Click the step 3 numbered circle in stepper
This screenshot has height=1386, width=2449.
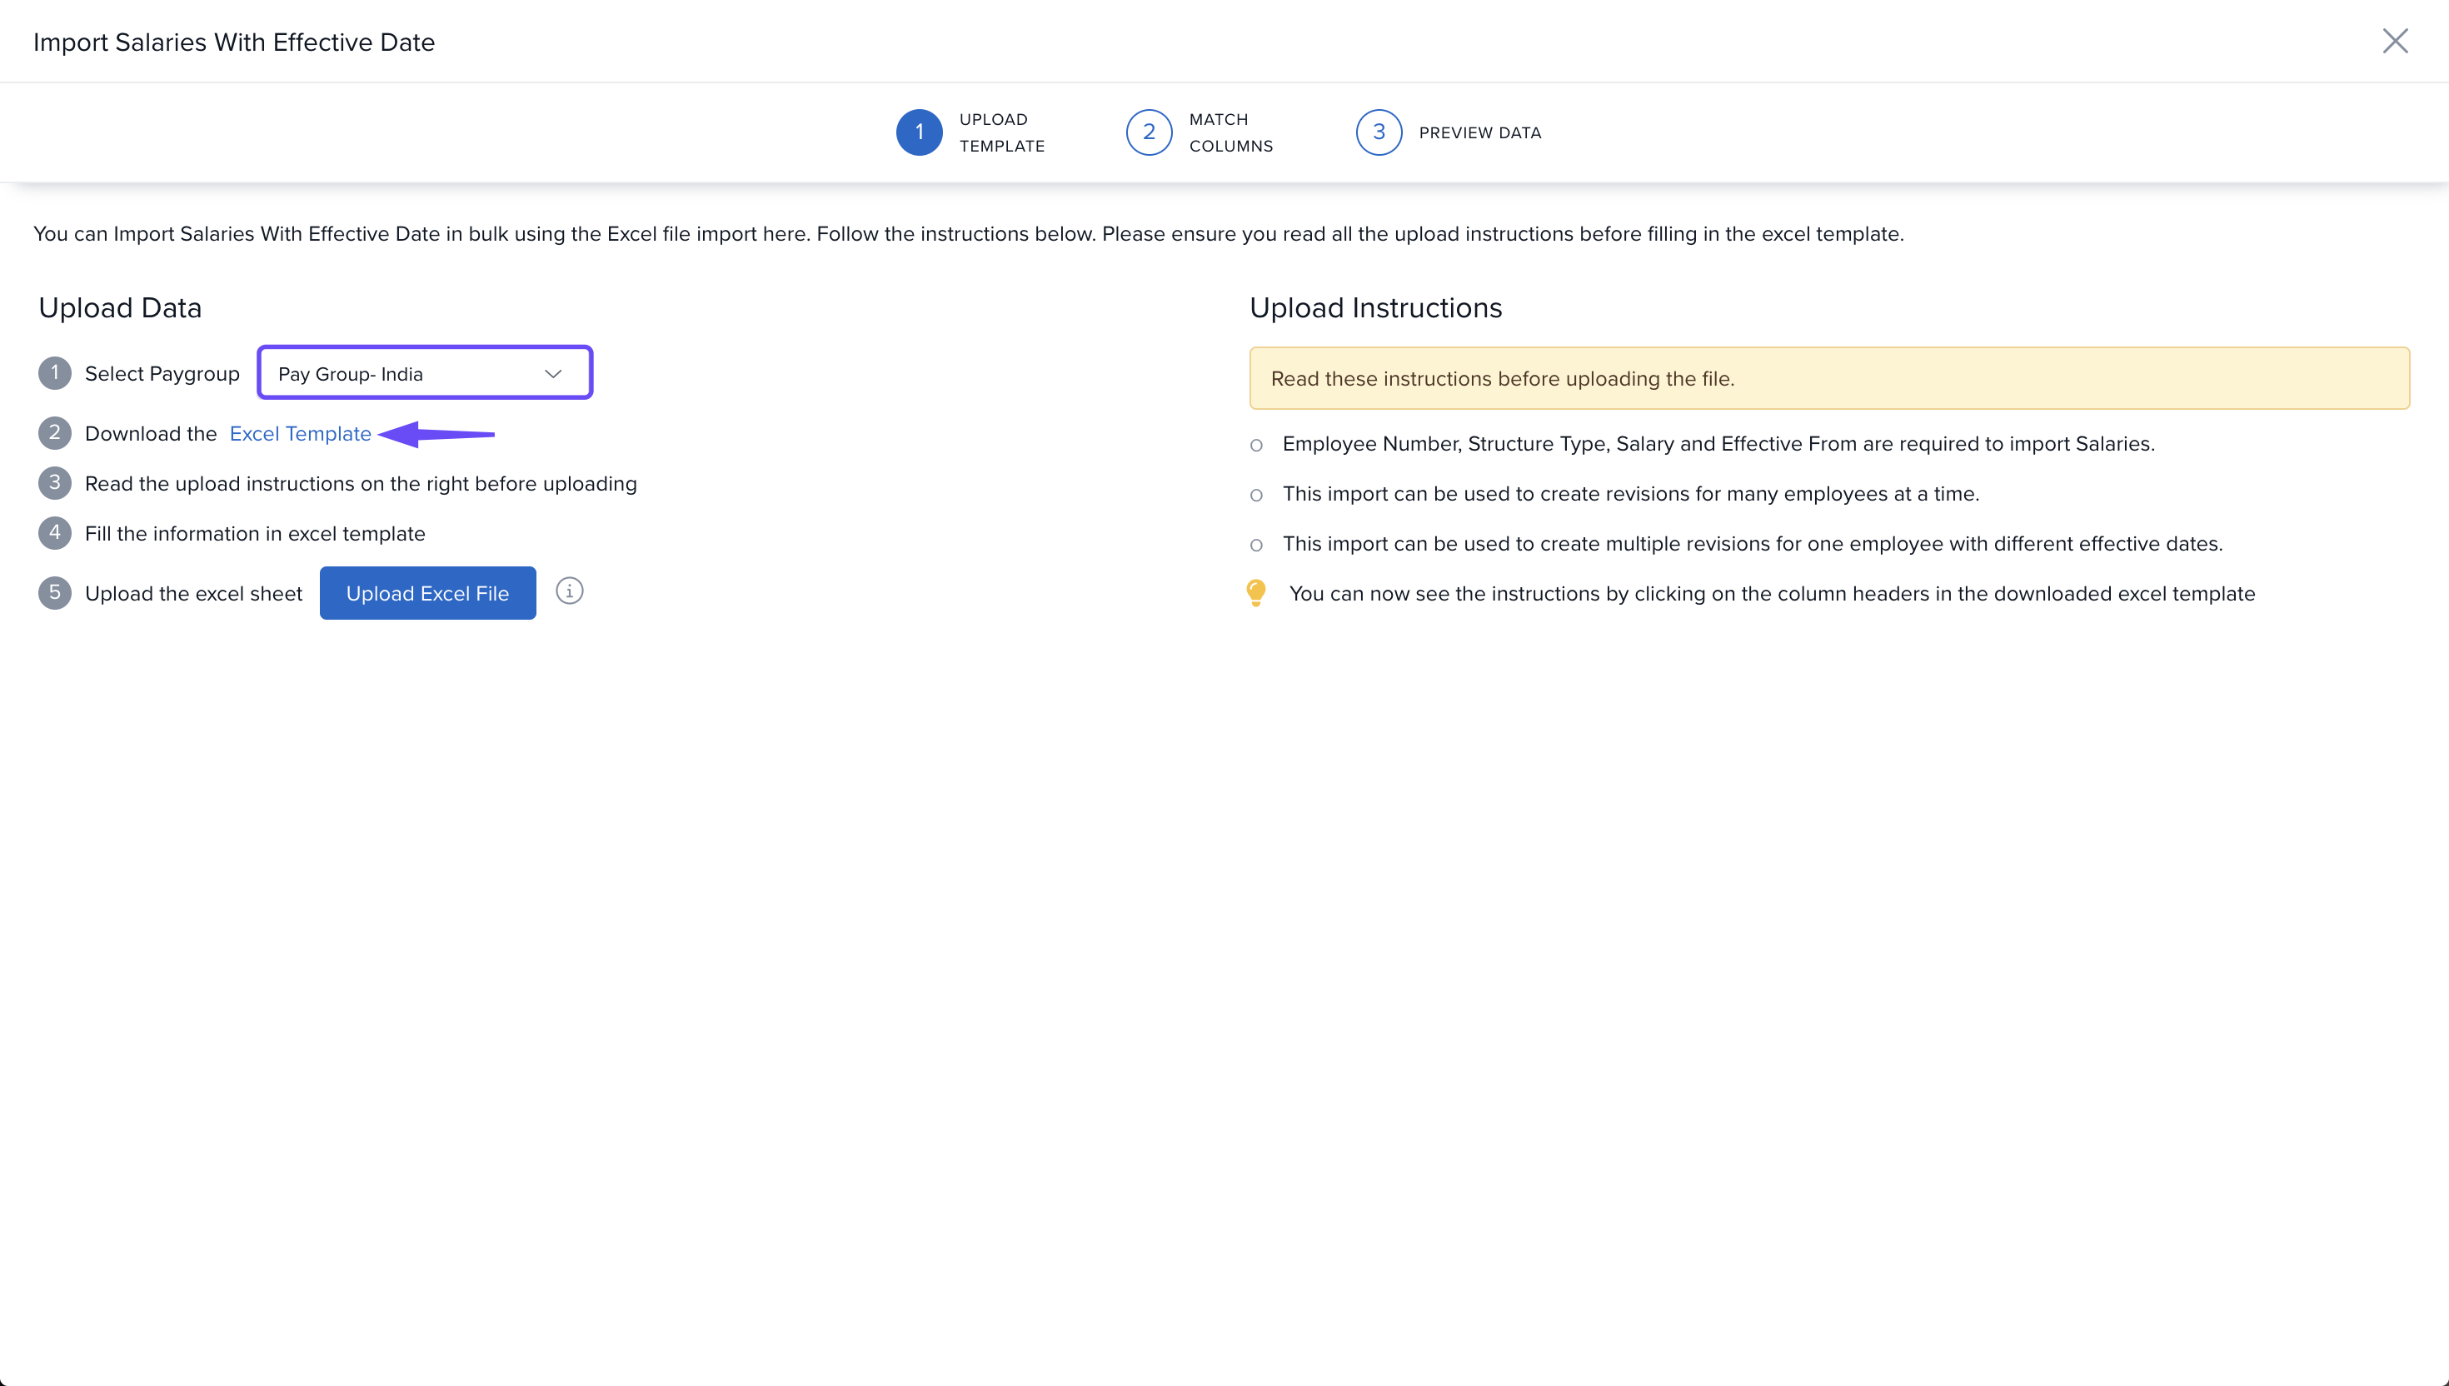point(1379,132)
